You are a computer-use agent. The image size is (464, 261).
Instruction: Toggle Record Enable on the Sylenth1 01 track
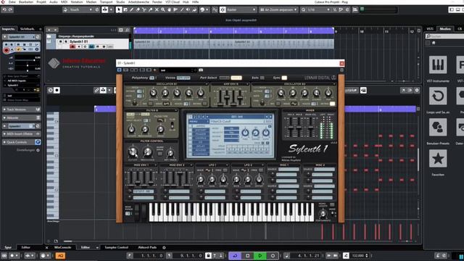tap(72, 46)
